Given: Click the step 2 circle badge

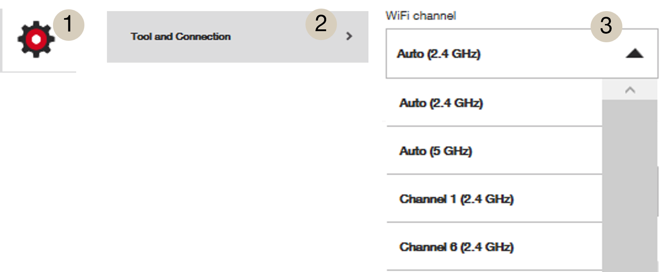Looking at the screenshot, I should tap(319, 24).
